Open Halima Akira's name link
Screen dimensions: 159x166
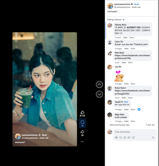(120, 25)
